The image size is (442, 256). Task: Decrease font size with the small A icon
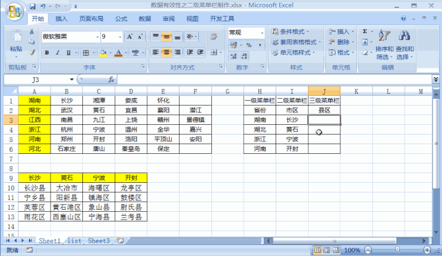pyautogui.click(x=140, y=37)
